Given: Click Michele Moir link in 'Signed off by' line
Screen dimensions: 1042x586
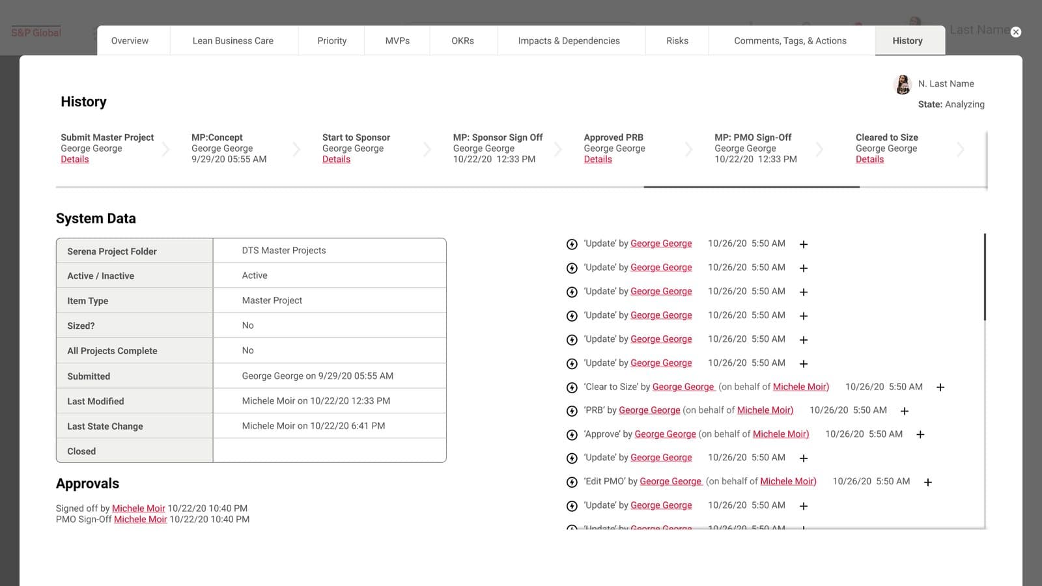Looking at the screenshot, I should pos(139,509).
